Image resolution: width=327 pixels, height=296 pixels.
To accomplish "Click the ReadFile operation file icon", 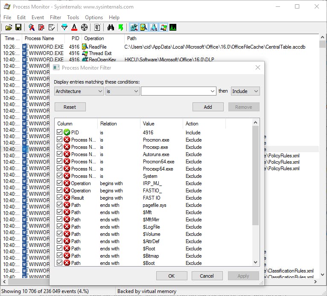I will tap(85, 47).
